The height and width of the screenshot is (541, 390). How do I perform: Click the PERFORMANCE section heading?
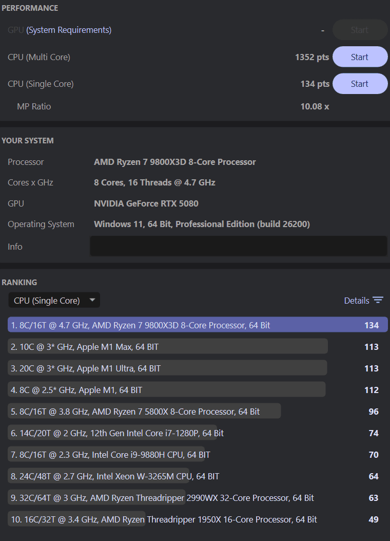click(30, 8)
